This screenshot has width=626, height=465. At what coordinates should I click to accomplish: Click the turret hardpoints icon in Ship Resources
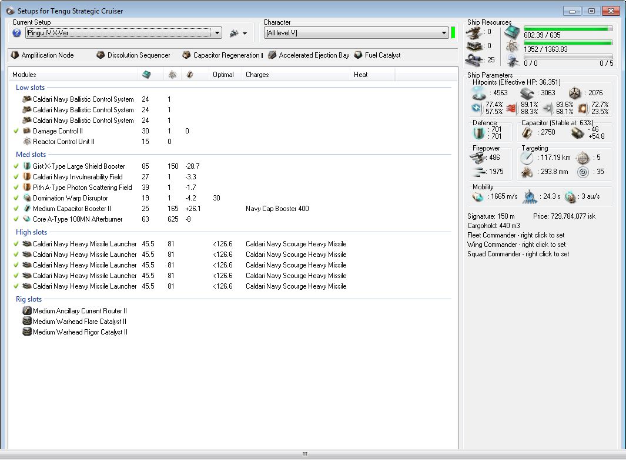474,32
